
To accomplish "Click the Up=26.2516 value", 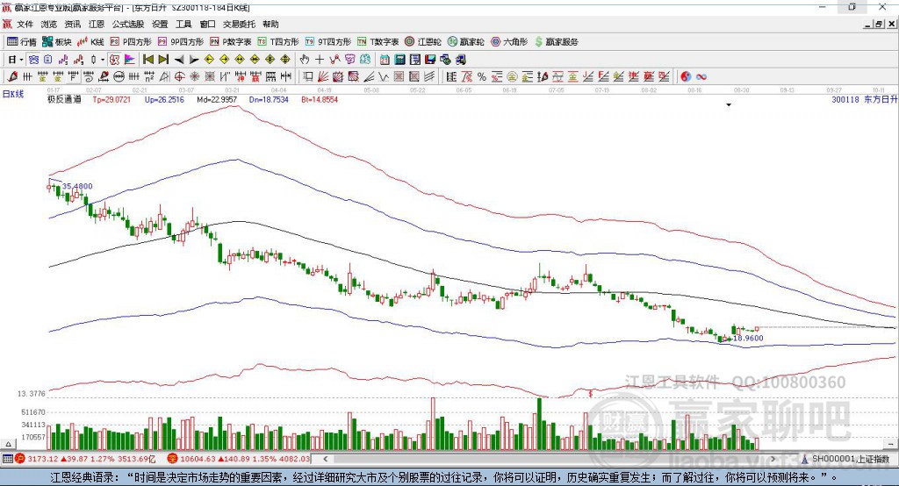I will click(x=164, y=99).
